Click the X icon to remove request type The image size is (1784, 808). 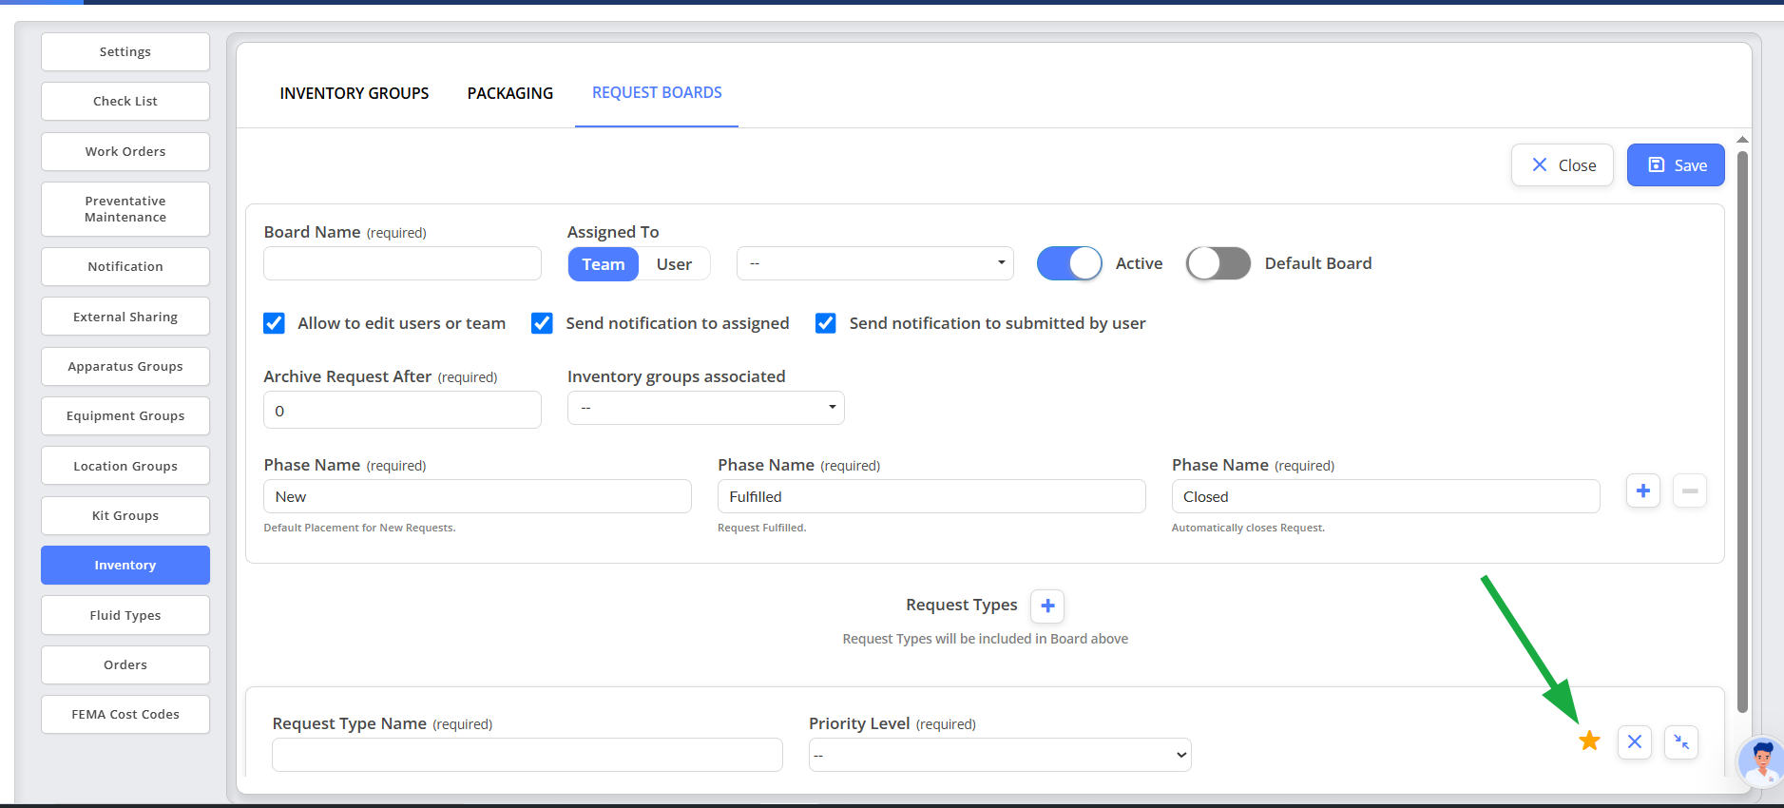[1635, 741]
